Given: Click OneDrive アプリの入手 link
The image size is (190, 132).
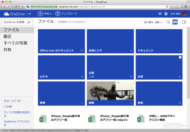Looking at the screenshot, I should 17,123.
